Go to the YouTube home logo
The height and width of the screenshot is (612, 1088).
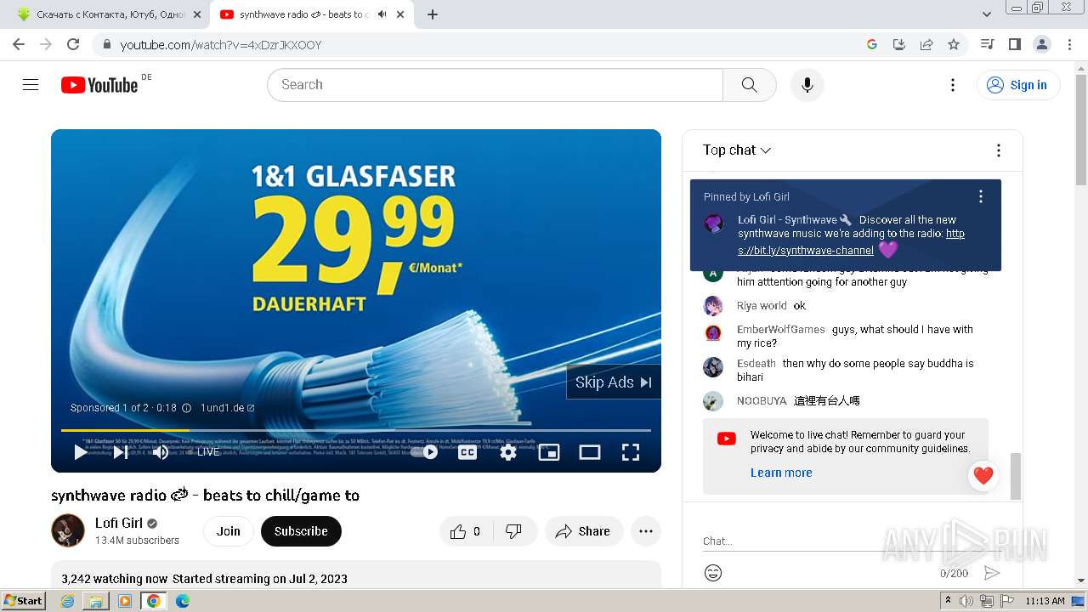pos(99,85)
